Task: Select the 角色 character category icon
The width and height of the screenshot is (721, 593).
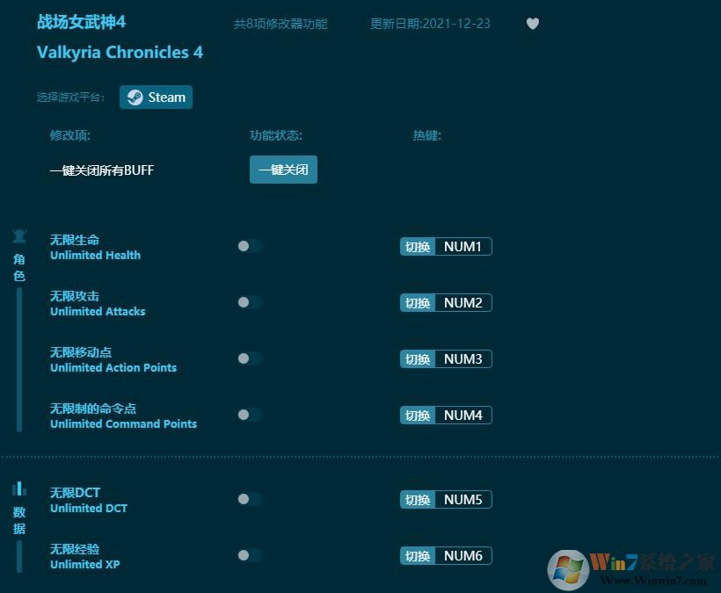Action: pos(19,235)
